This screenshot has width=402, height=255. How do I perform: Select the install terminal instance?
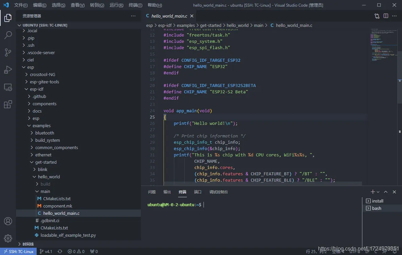(377, 201)
